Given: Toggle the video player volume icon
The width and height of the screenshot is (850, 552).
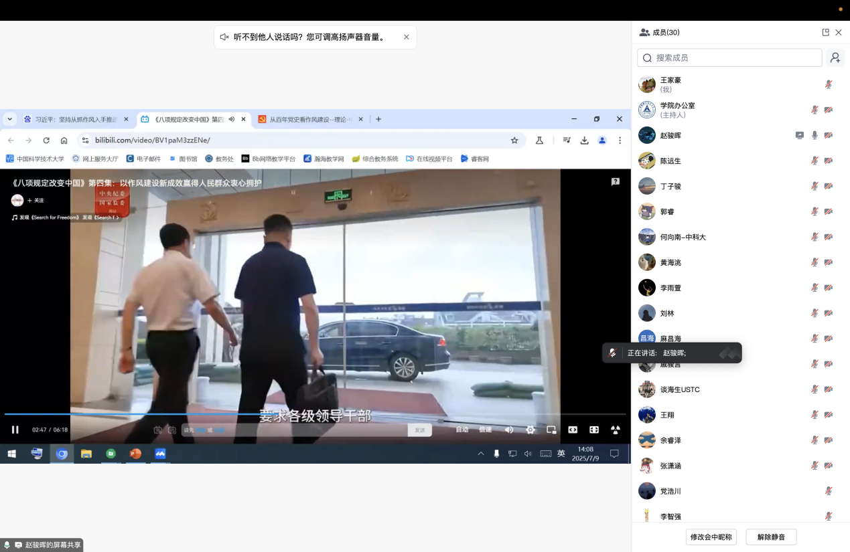Looking at the screenshot, I should (509, 430).
